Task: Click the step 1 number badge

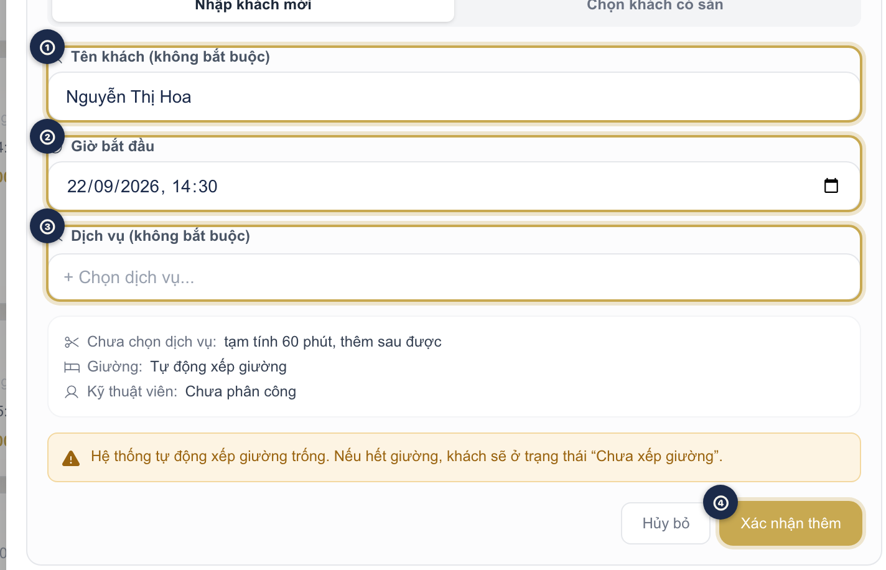Action: [47, 47]
